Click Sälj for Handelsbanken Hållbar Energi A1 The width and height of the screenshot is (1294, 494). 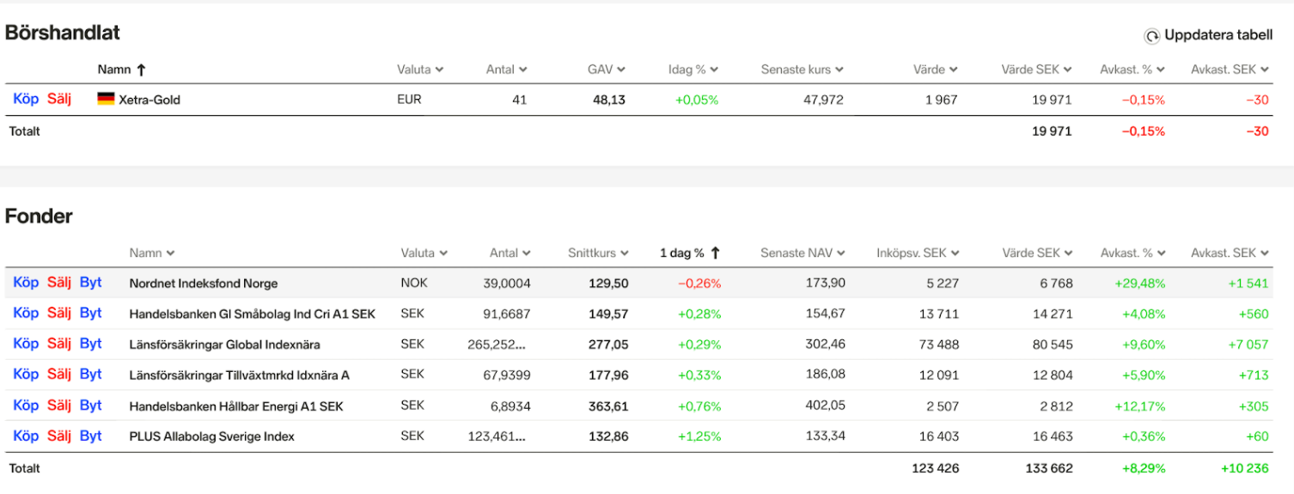coord(59,406)
